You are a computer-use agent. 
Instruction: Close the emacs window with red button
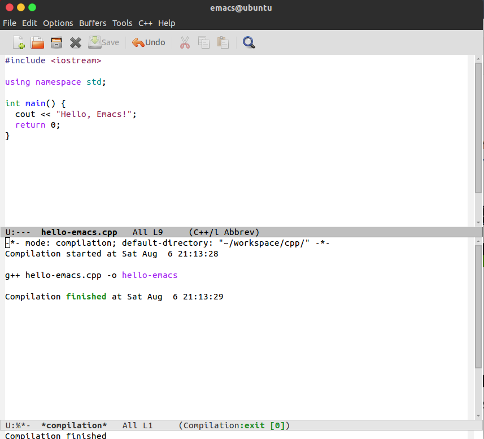pyautogui.click(x=10, y=7)
